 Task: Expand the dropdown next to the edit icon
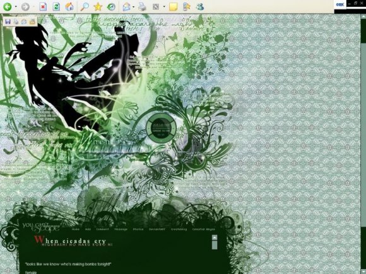(x=164, y=7)
